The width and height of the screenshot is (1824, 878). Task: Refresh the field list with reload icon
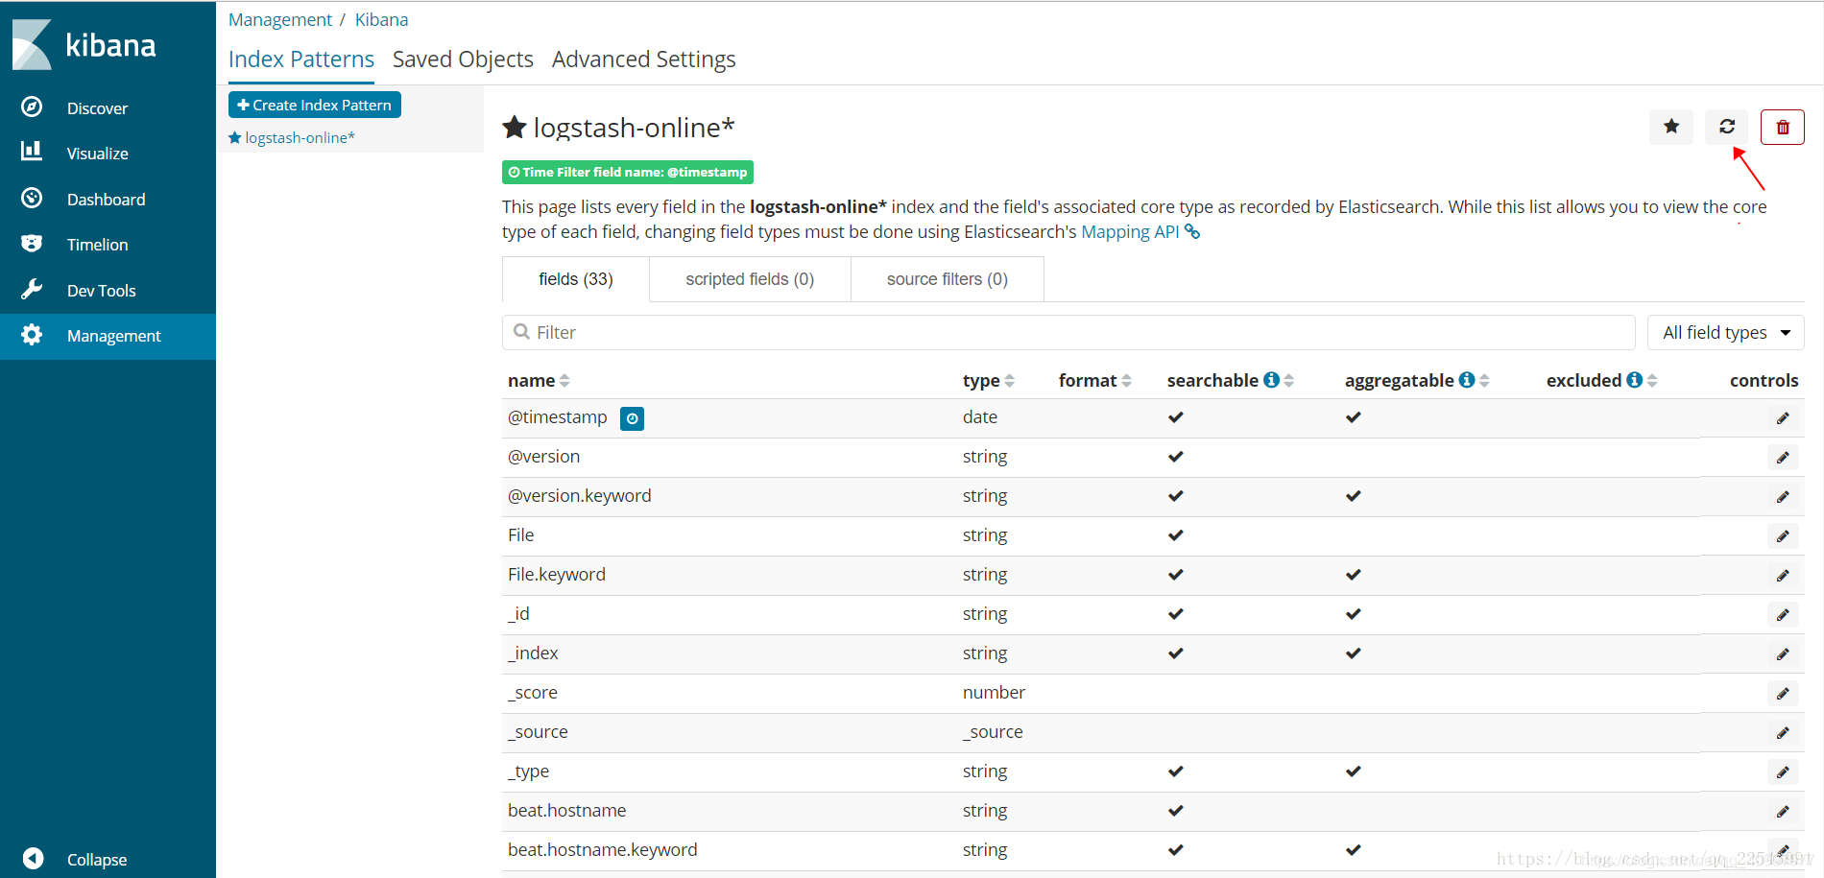pos(1727,127)
